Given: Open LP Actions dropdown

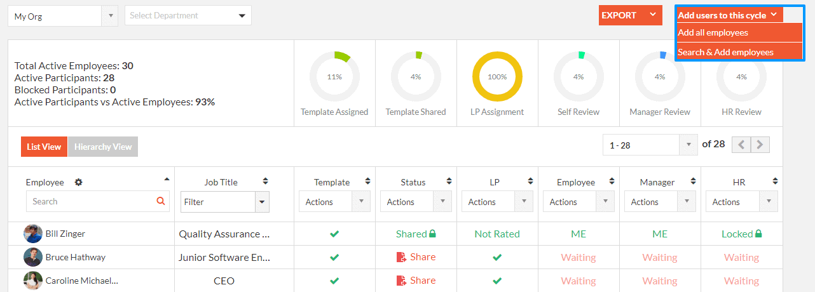Looking at the screenshot, I should [497, 202].
